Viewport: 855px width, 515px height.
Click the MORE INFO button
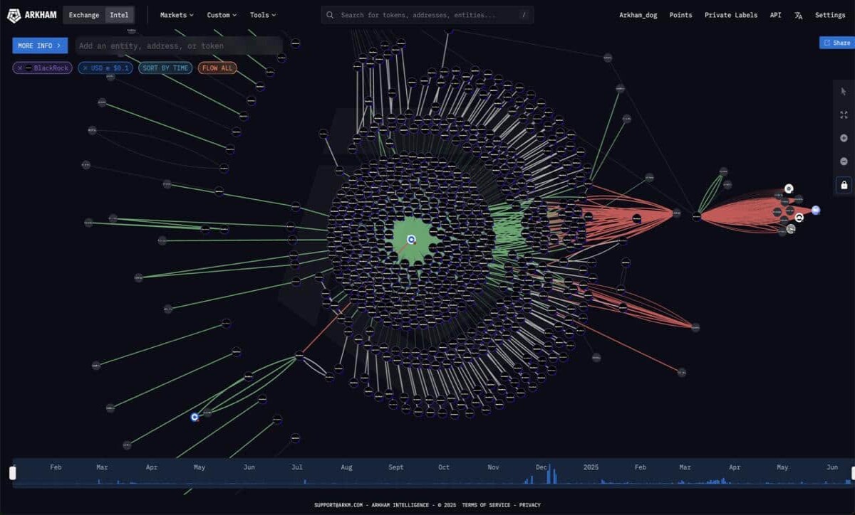40,46
